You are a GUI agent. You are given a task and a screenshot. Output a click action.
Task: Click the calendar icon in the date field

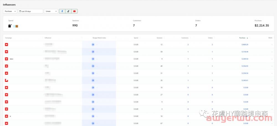coord(20,11)
